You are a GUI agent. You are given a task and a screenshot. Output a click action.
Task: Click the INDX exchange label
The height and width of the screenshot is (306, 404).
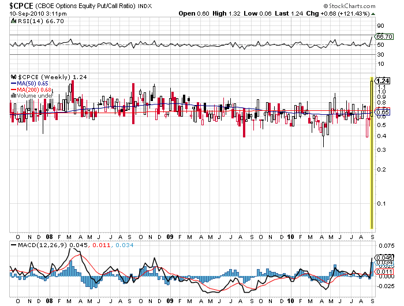(145, 6)
